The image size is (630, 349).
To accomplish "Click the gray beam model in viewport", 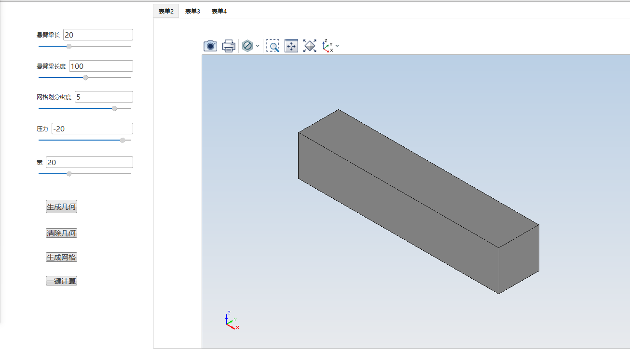I will pyautogui.click(x=418, y=201).
